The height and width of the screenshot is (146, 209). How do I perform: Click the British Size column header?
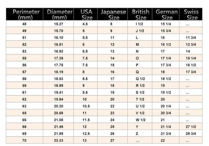(x=141, y=15)
